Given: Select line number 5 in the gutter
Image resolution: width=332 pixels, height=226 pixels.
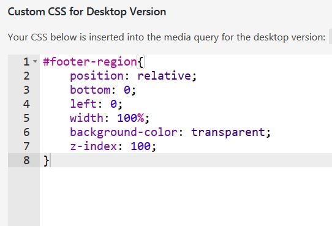Looking at the screenshot, I should tap(26, 118).
